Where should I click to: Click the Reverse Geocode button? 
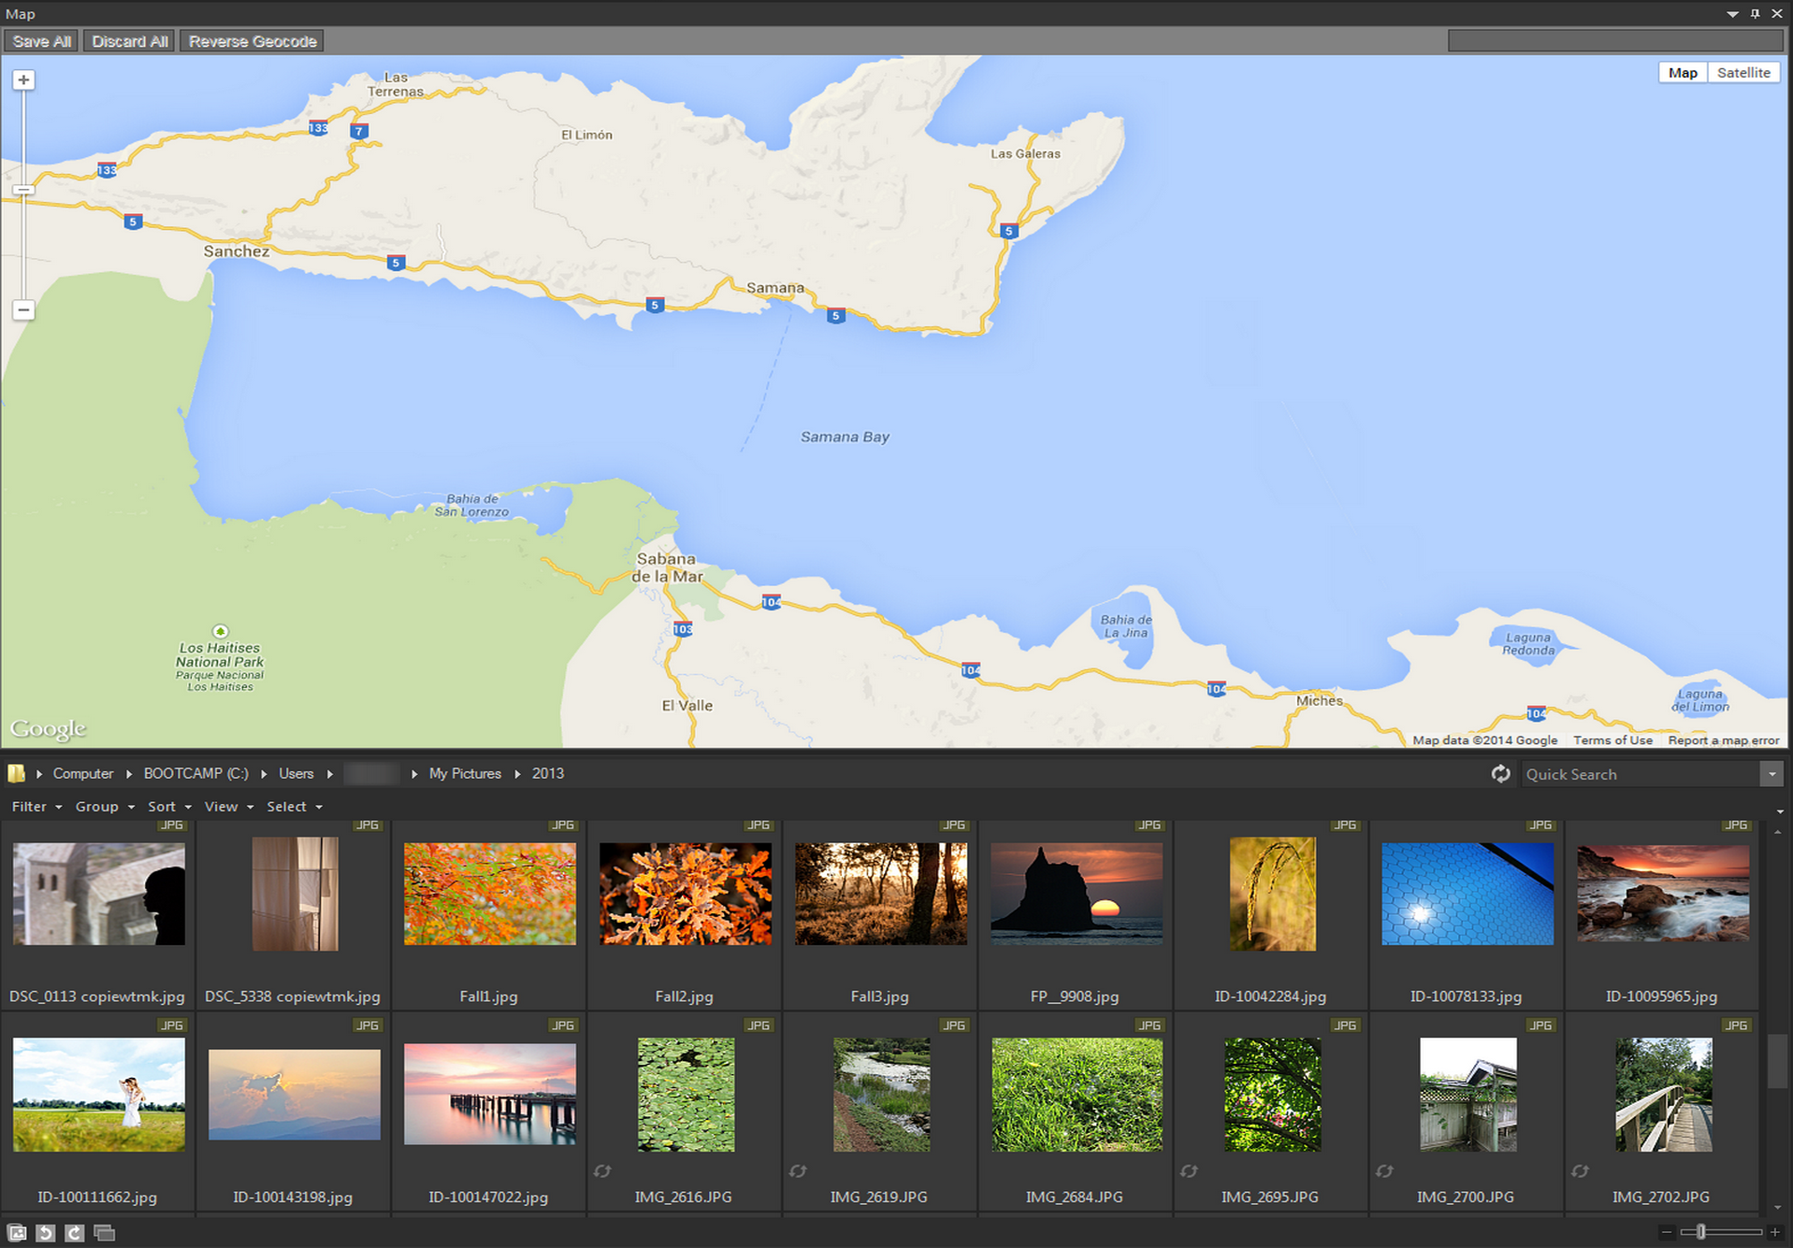pyautogui.click(x=253, y=41)
